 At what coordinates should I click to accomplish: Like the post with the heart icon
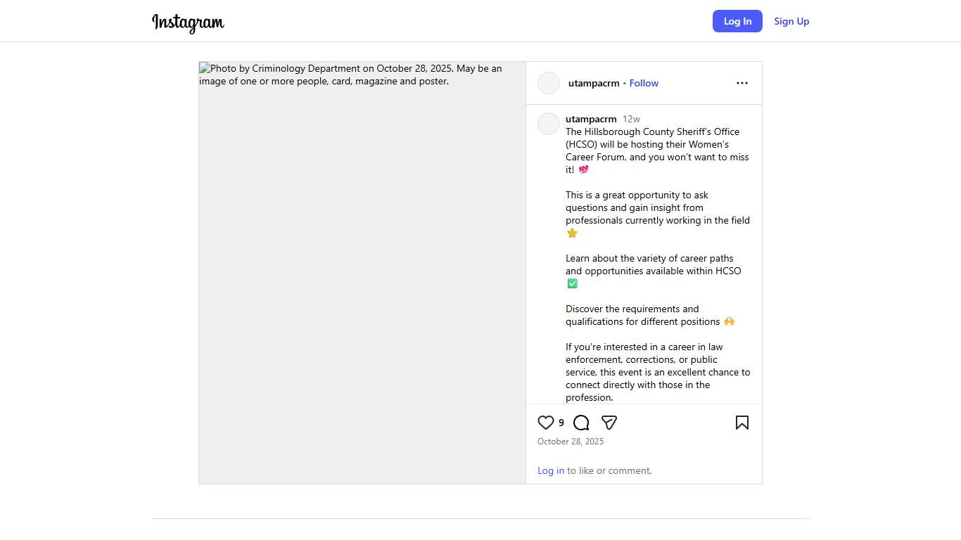pyautogui.click(x=546, y=423)
